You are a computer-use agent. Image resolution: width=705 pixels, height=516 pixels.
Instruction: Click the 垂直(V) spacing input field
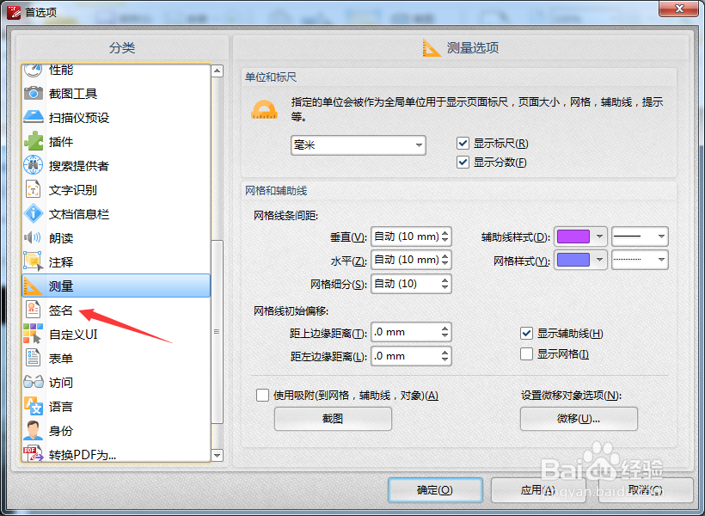click(x=411, y=236)
